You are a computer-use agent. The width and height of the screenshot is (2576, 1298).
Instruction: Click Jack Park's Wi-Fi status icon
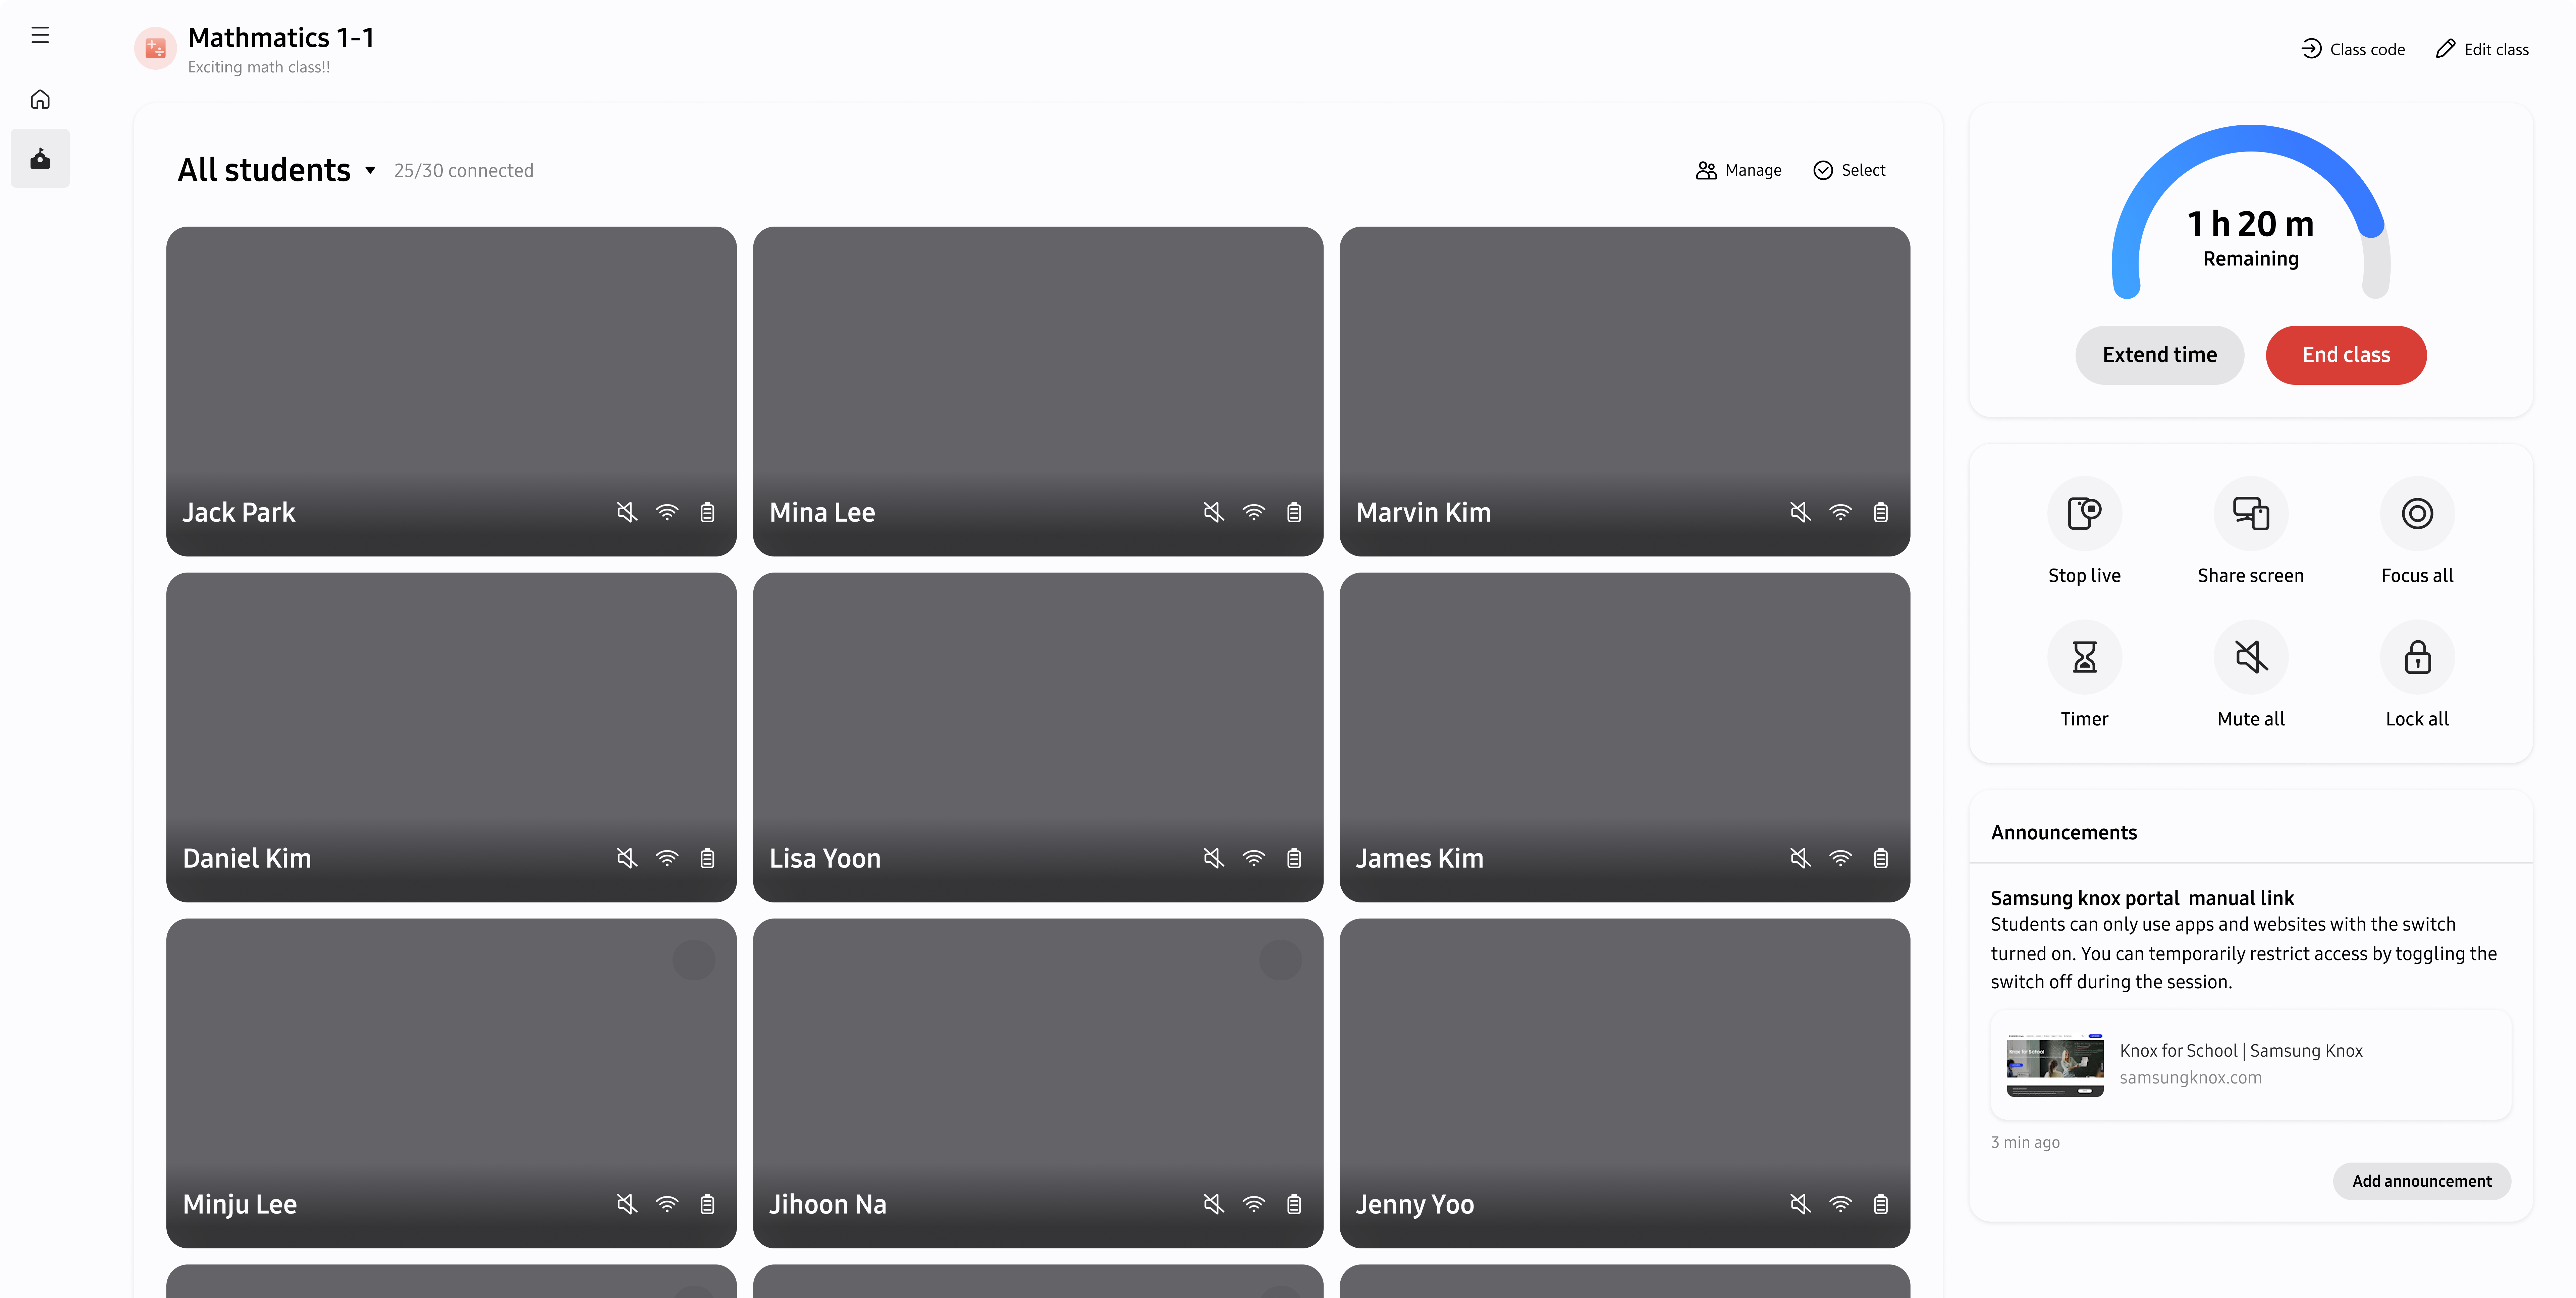pyautogui.click(x=667, y=513)
